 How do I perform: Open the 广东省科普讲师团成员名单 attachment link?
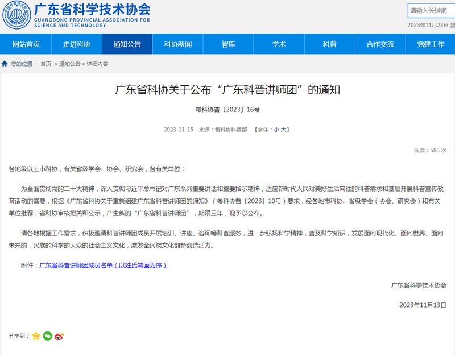point(103,265)
